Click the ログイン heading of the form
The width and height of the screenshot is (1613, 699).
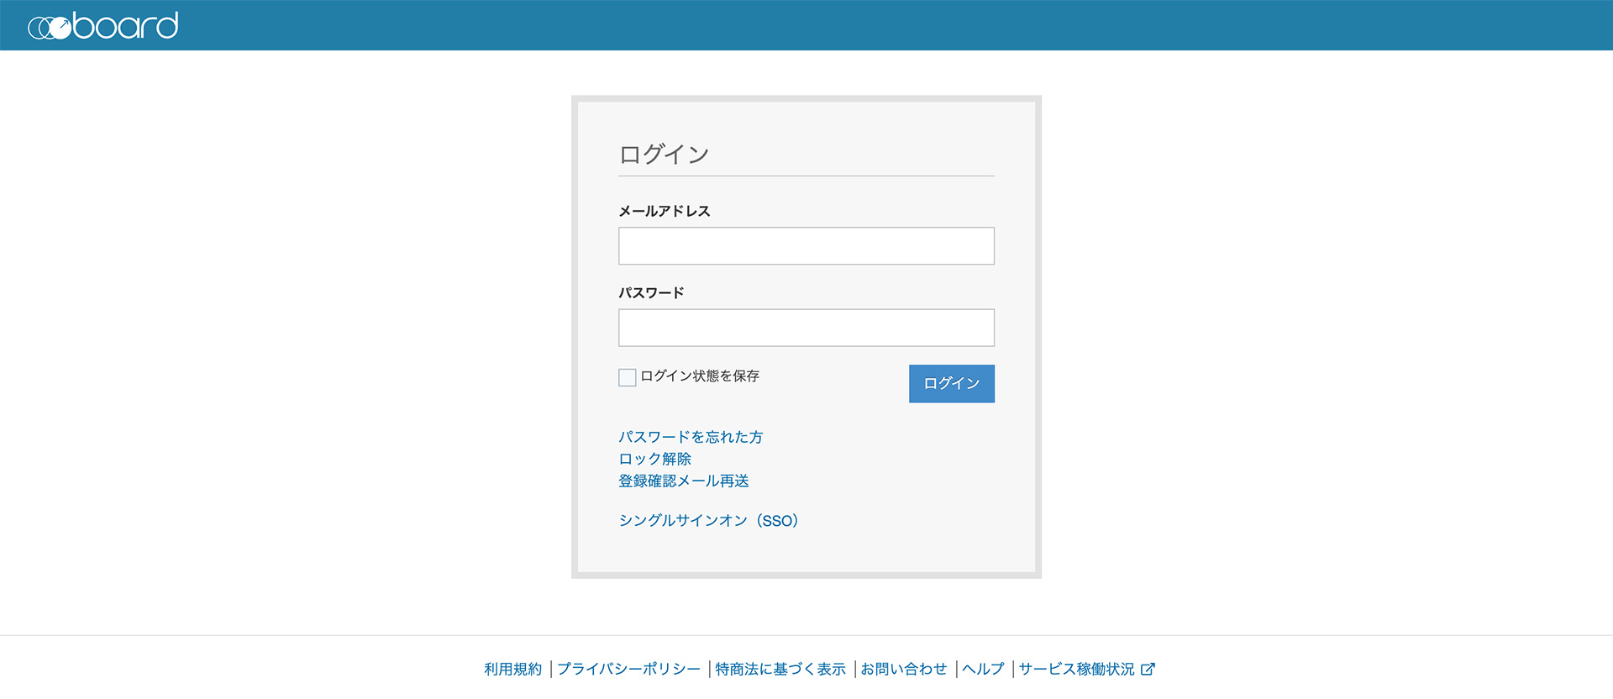pos(664,155)
